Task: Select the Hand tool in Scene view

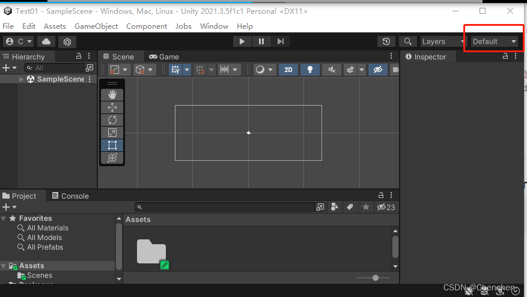Action: [x=112, y=94]
